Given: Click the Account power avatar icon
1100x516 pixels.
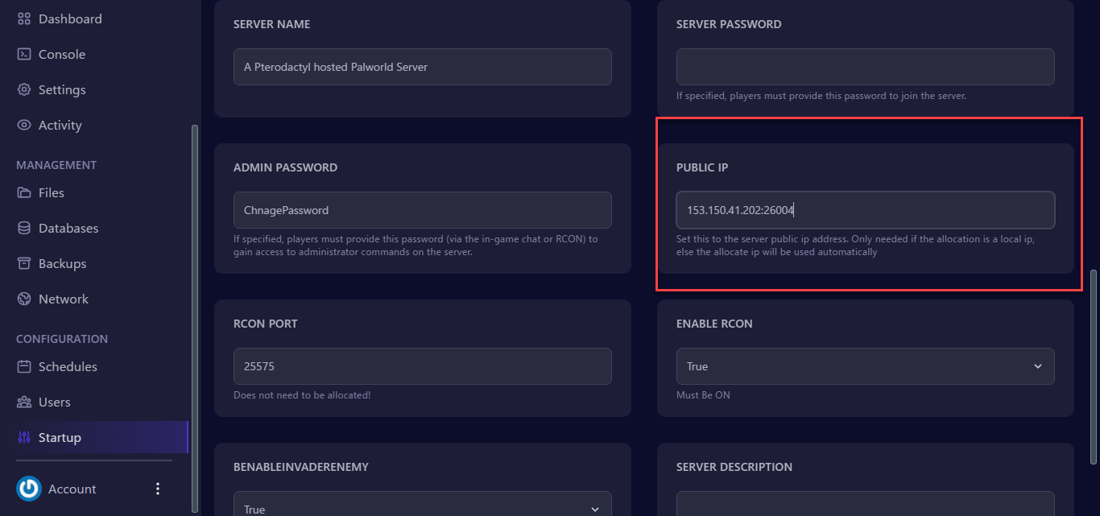Looking at the screenshot, I should (29, 489).
